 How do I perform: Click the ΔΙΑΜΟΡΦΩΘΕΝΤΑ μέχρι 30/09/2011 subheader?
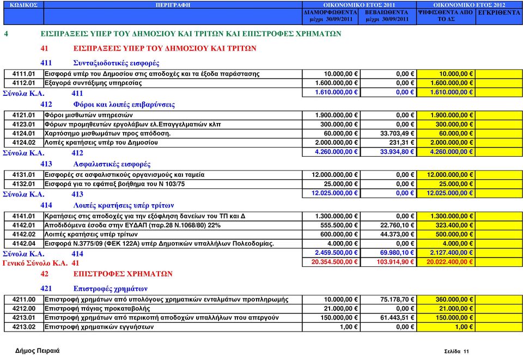tap(331, 16)
